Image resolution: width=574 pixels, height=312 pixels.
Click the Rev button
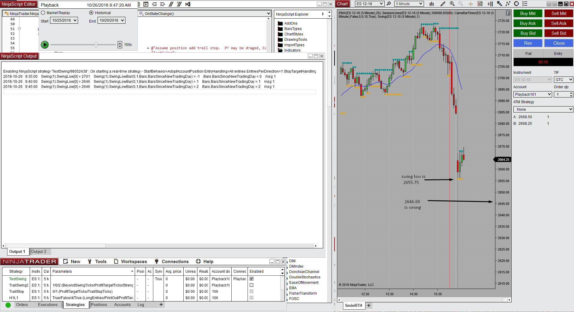point(528,43)
